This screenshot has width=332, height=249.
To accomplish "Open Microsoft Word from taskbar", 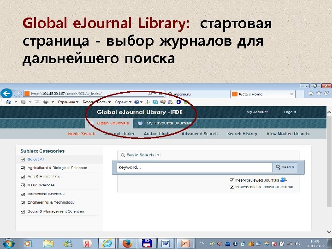I will click(165, 243).
